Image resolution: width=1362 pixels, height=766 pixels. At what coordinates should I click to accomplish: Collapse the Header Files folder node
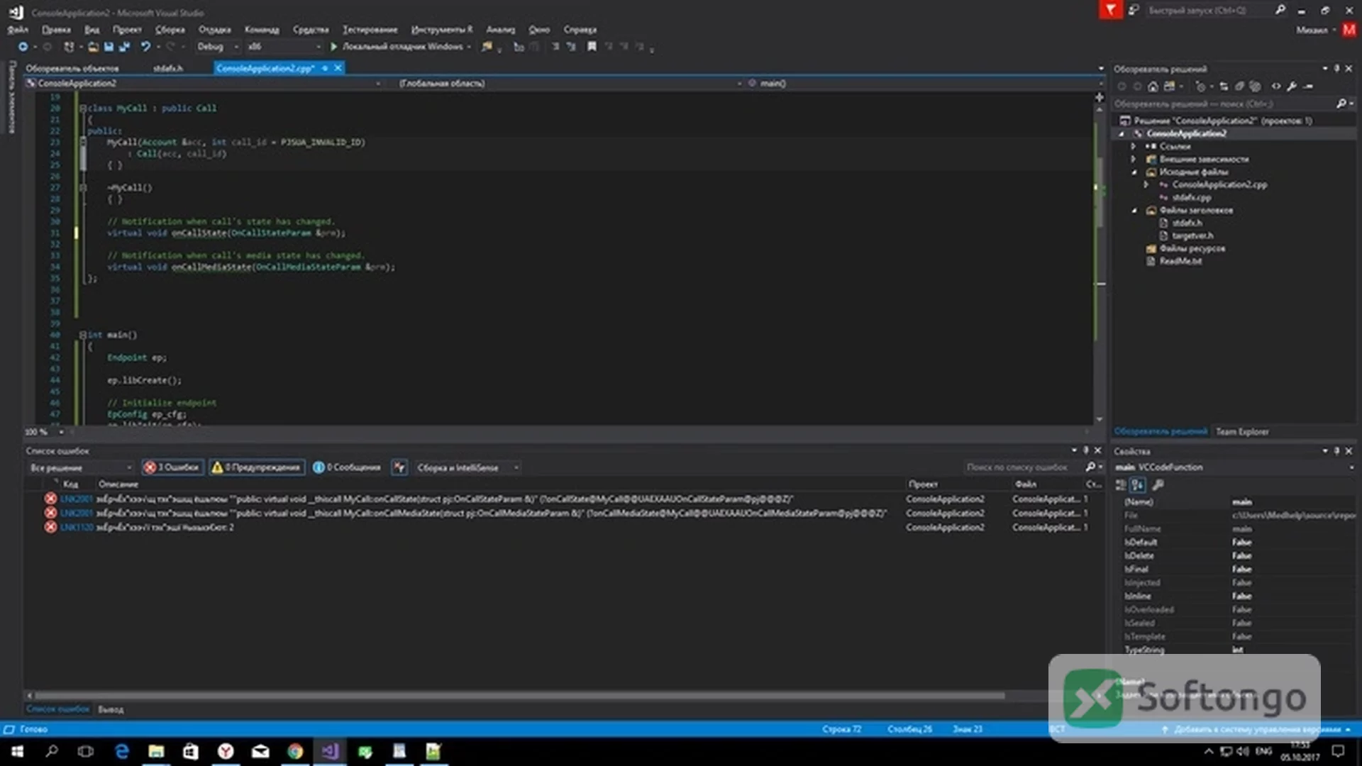tap(1134, 211)
